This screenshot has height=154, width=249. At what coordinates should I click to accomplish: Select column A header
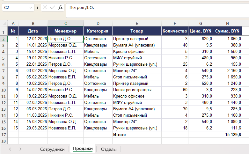(x=13, y=24)
